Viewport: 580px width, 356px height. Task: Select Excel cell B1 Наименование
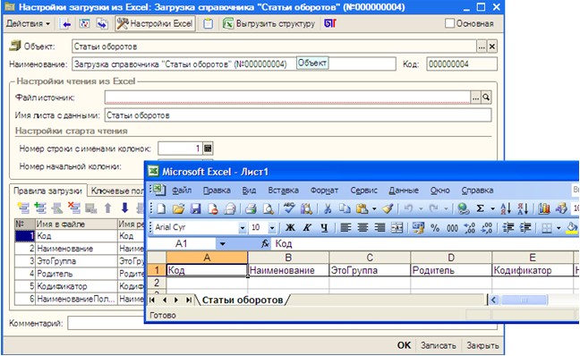(x=288, y=270)
